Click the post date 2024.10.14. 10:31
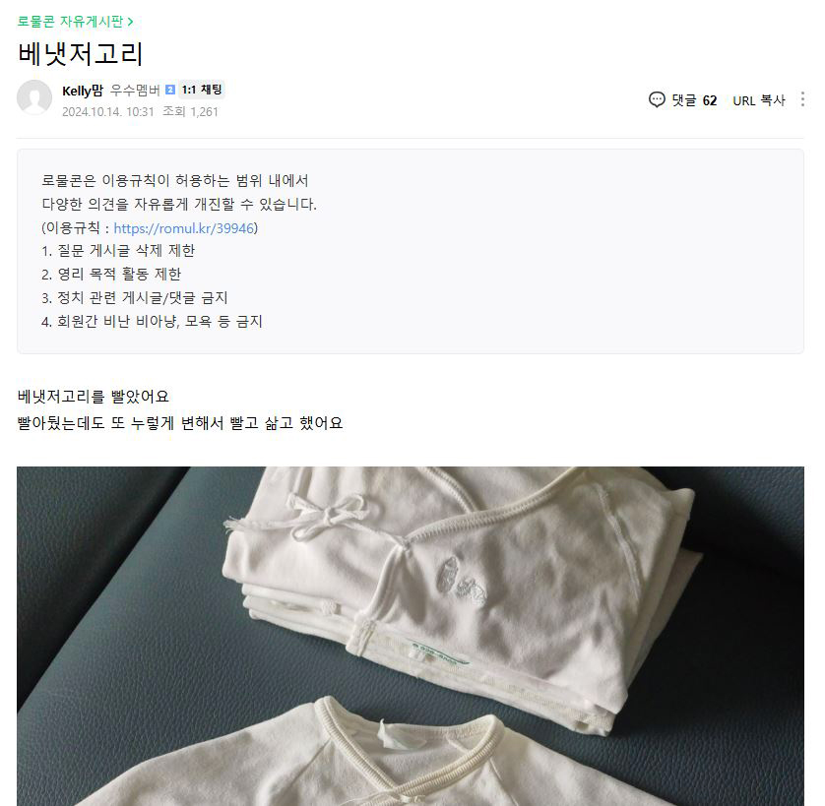The image size is (825, 806). pos(108,111)
